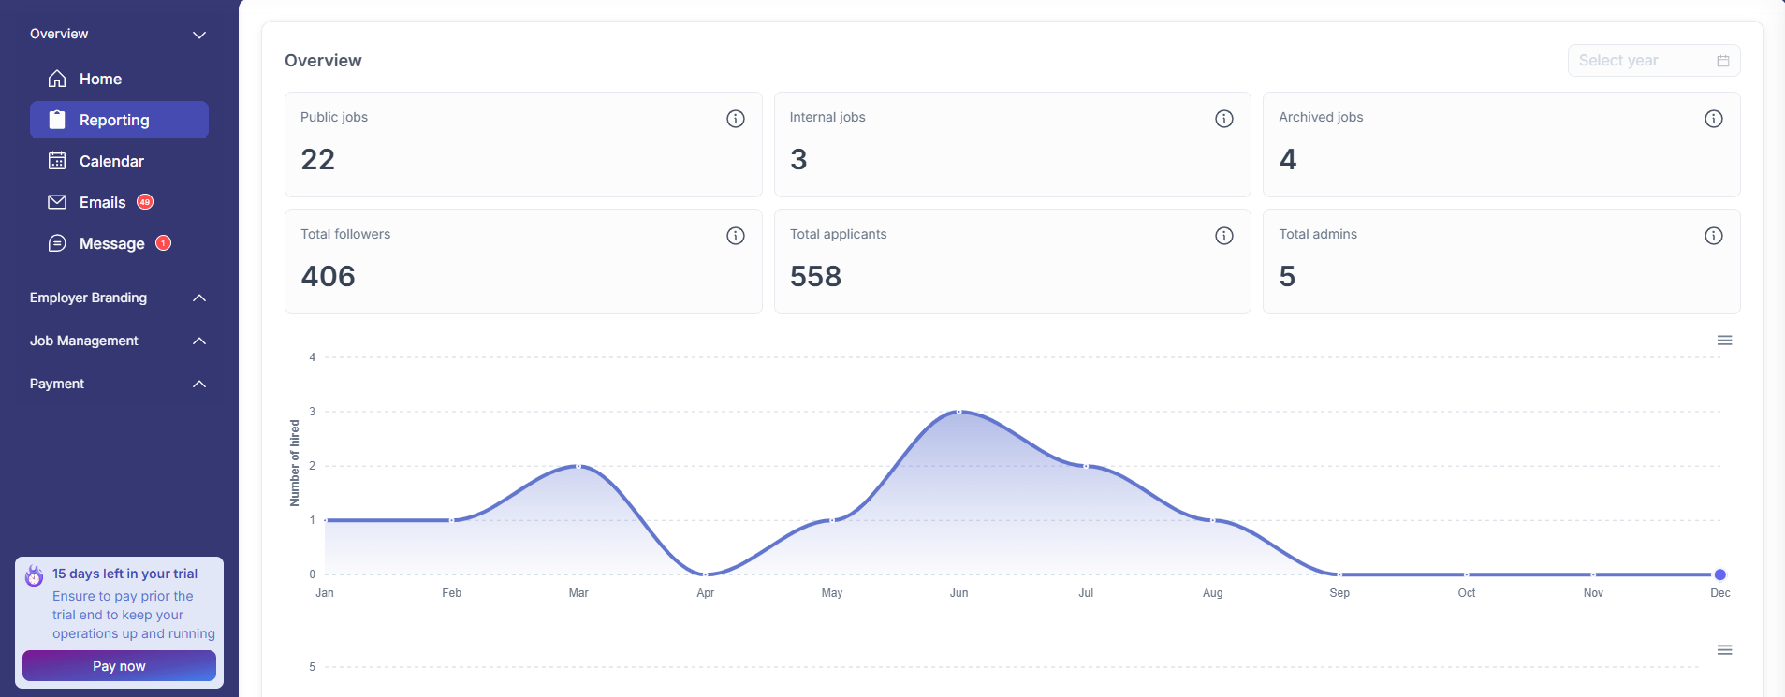Click the info icon on Archived jobs card
Image resolution: width=1785 pixels, height=697 pixels.
coord(1713,119)
